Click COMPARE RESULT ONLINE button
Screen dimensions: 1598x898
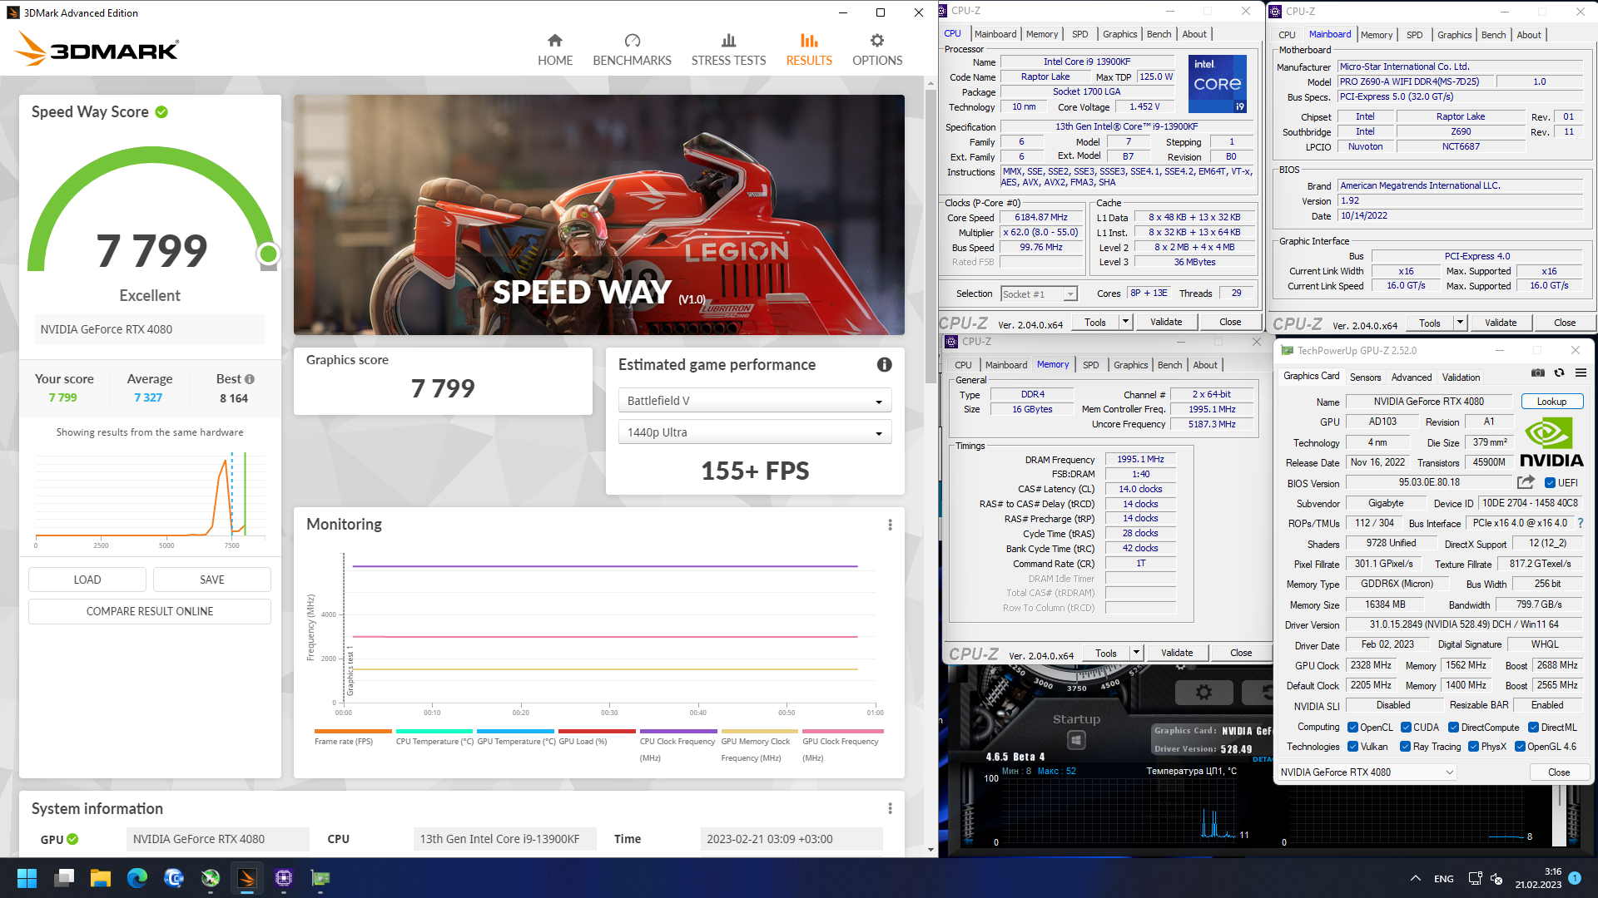150,611
